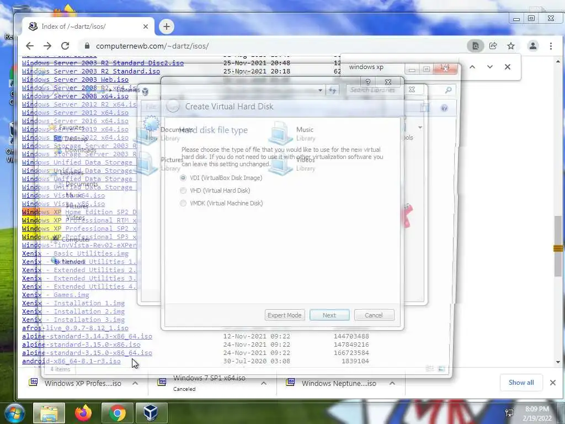
Task: Click the Explorer help icon beside the toolbar
Action: click(x=444, y=108)
